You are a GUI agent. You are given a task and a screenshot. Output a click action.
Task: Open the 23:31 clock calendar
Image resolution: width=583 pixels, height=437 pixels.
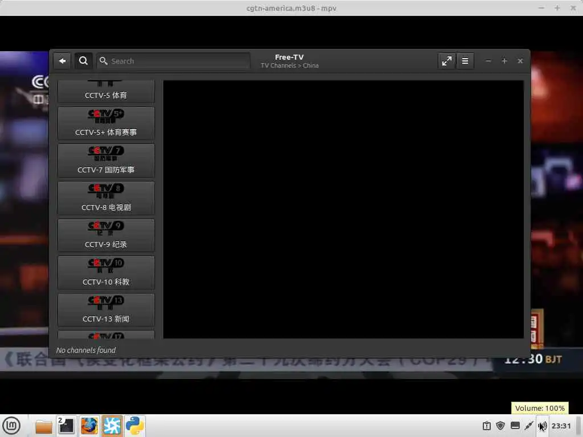(x=561, y=426)
